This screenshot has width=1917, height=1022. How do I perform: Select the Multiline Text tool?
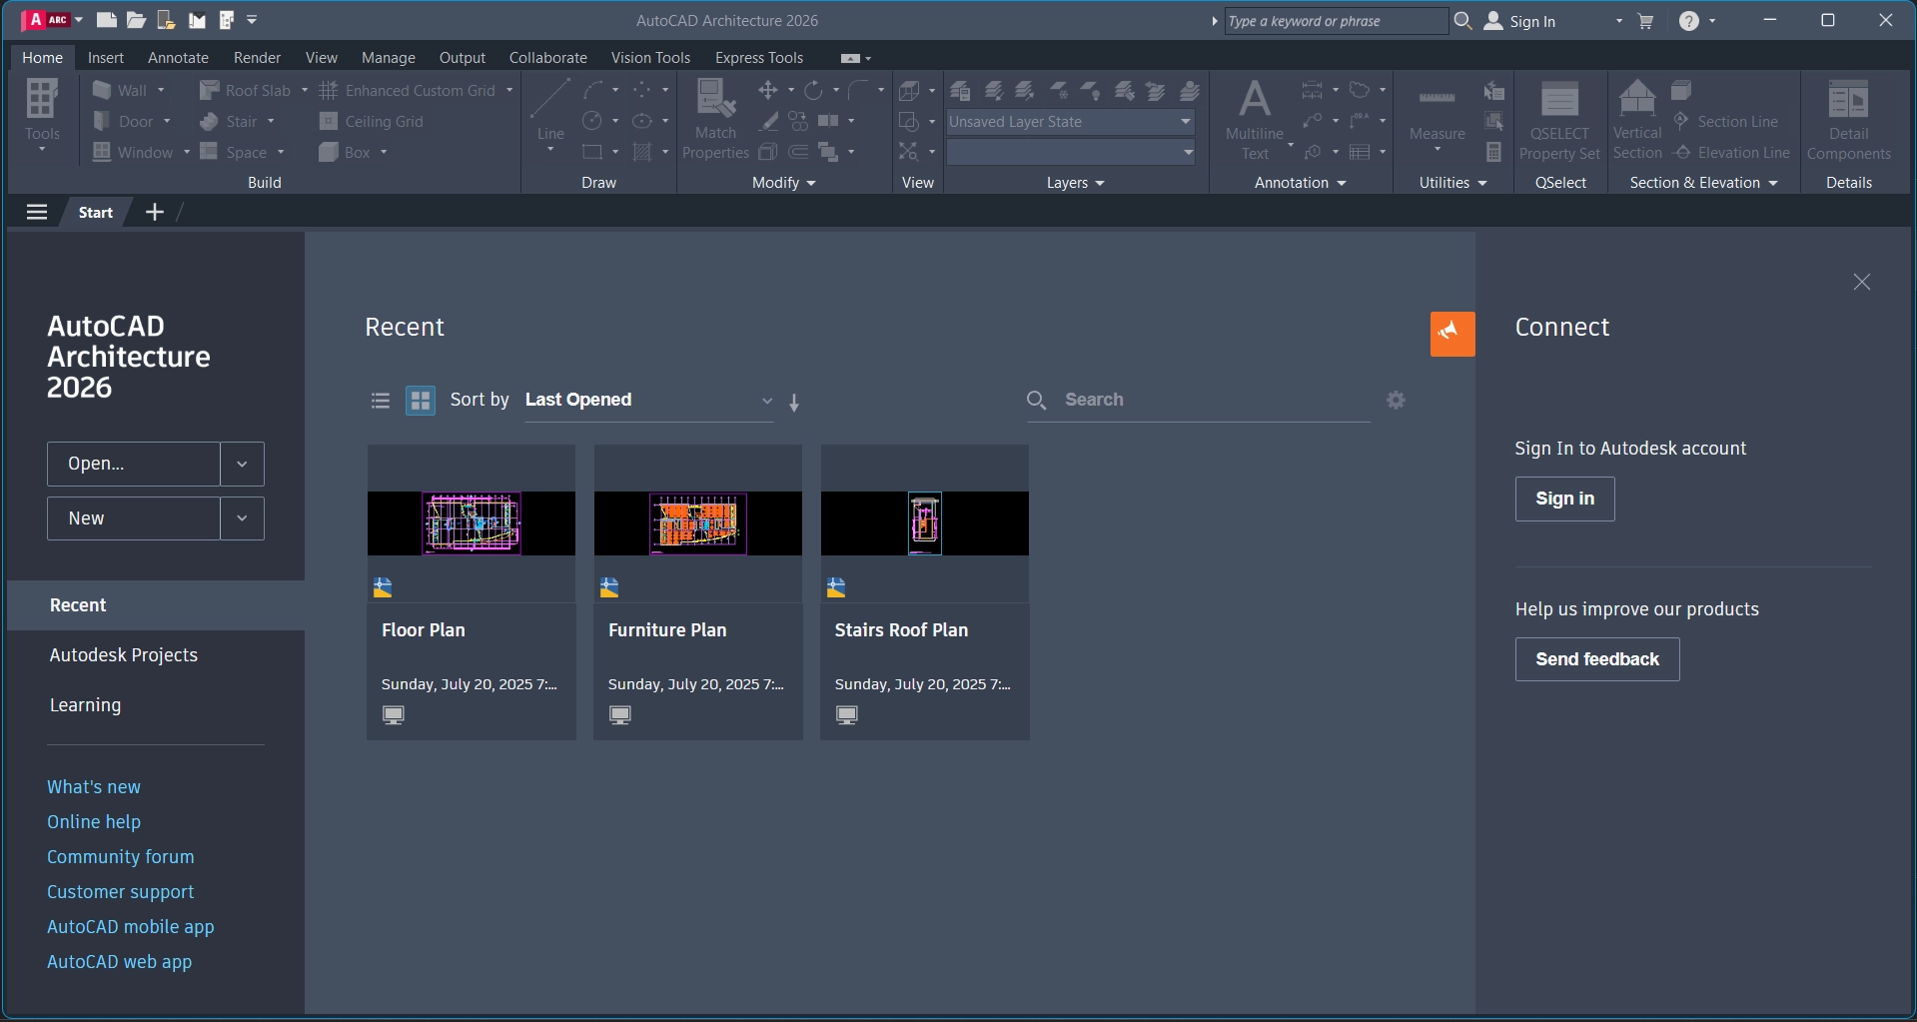(x=1255, y=119)
